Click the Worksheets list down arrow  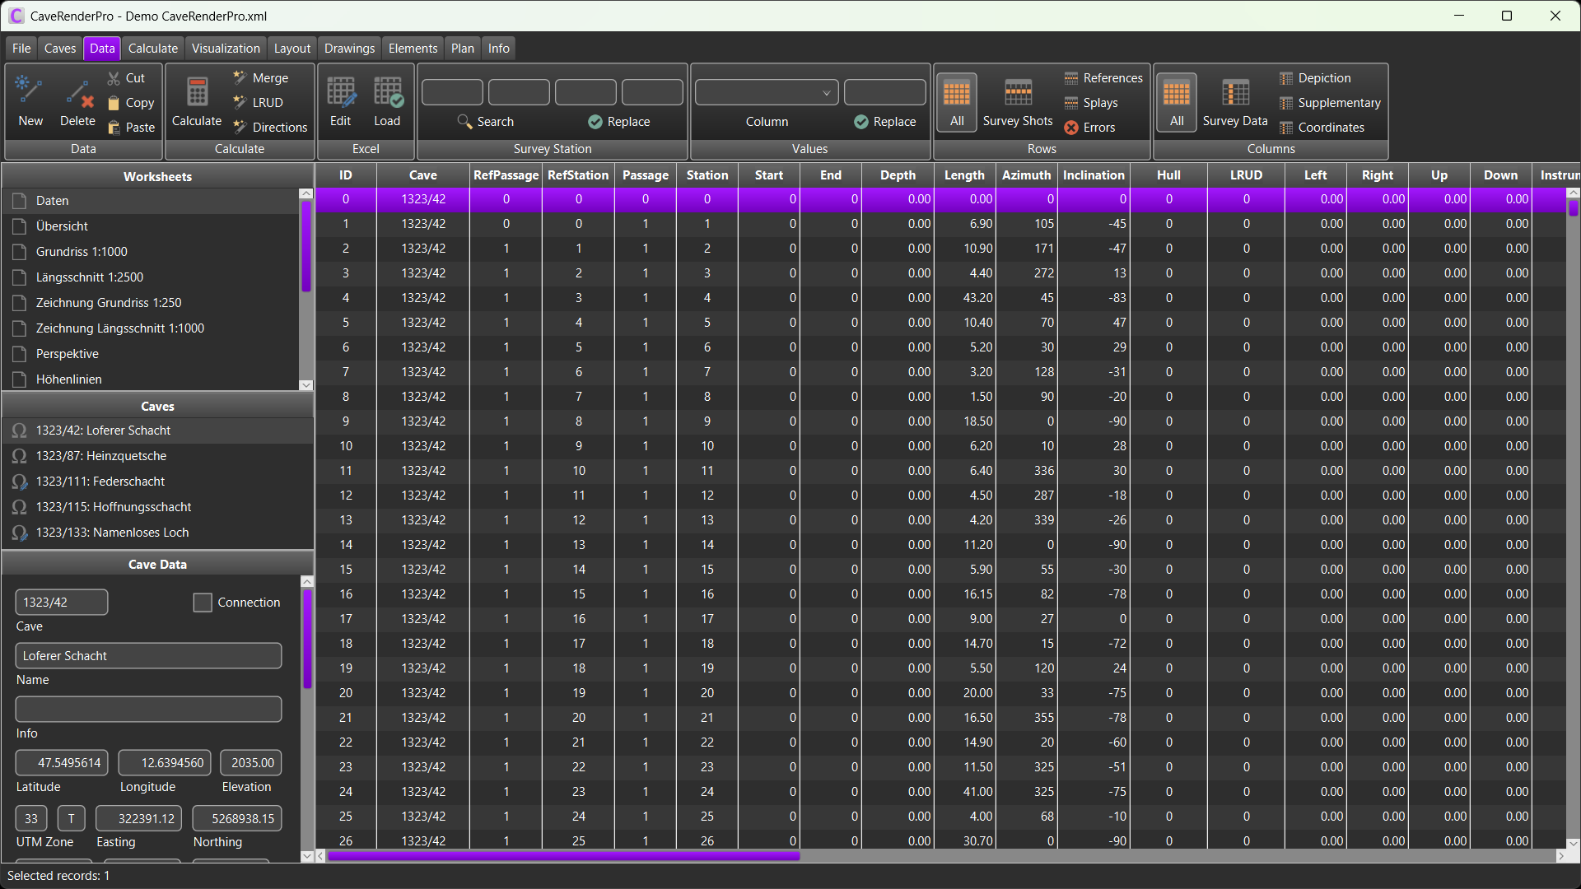(x=306, y=385)
